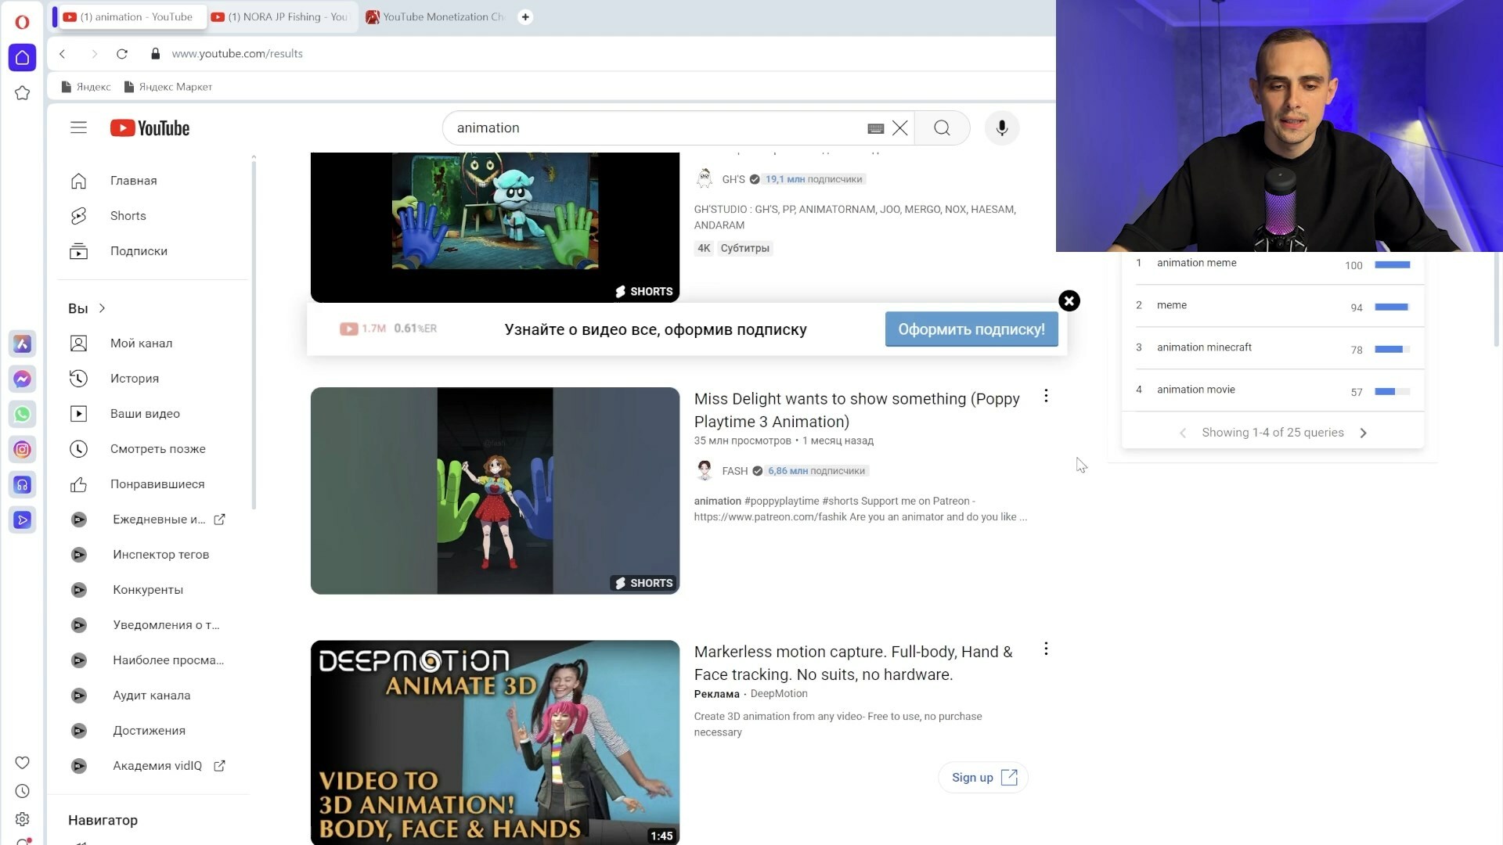Open more options for Miss Delight video

tap(1046, 396)
